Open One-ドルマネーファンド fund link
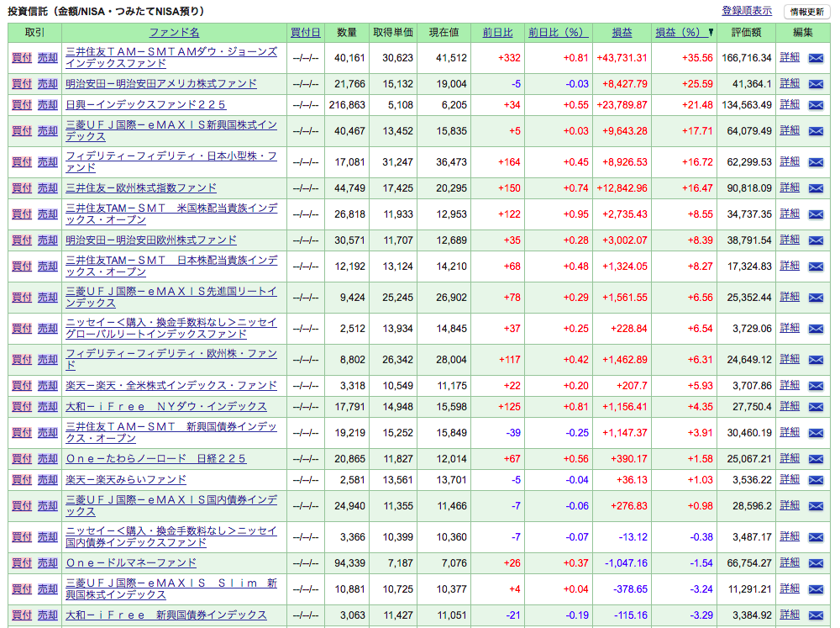Viewport: 840px width, 628px height. [x=131, y=563]
